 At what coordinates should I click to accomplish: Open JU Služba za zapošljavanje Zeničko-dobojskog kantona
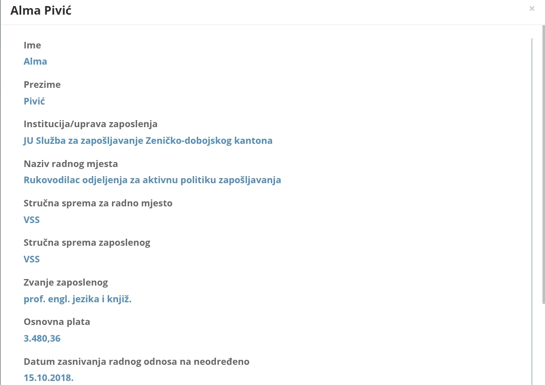148,140
